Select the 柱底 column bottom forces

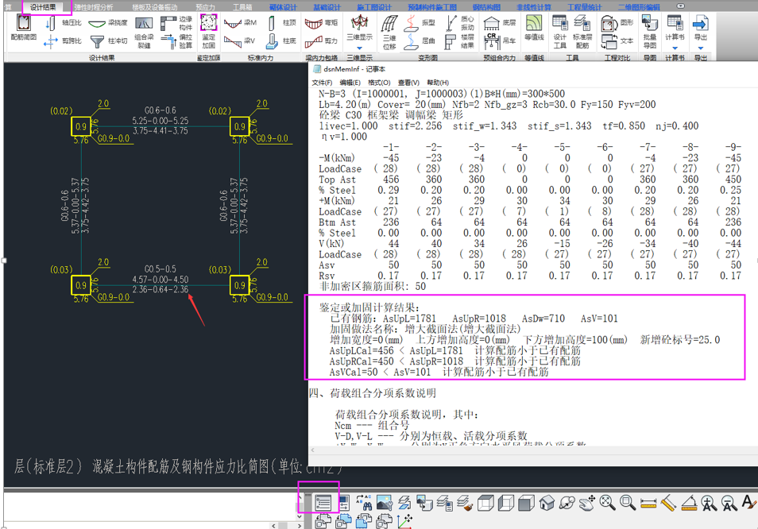pos(281,41)
